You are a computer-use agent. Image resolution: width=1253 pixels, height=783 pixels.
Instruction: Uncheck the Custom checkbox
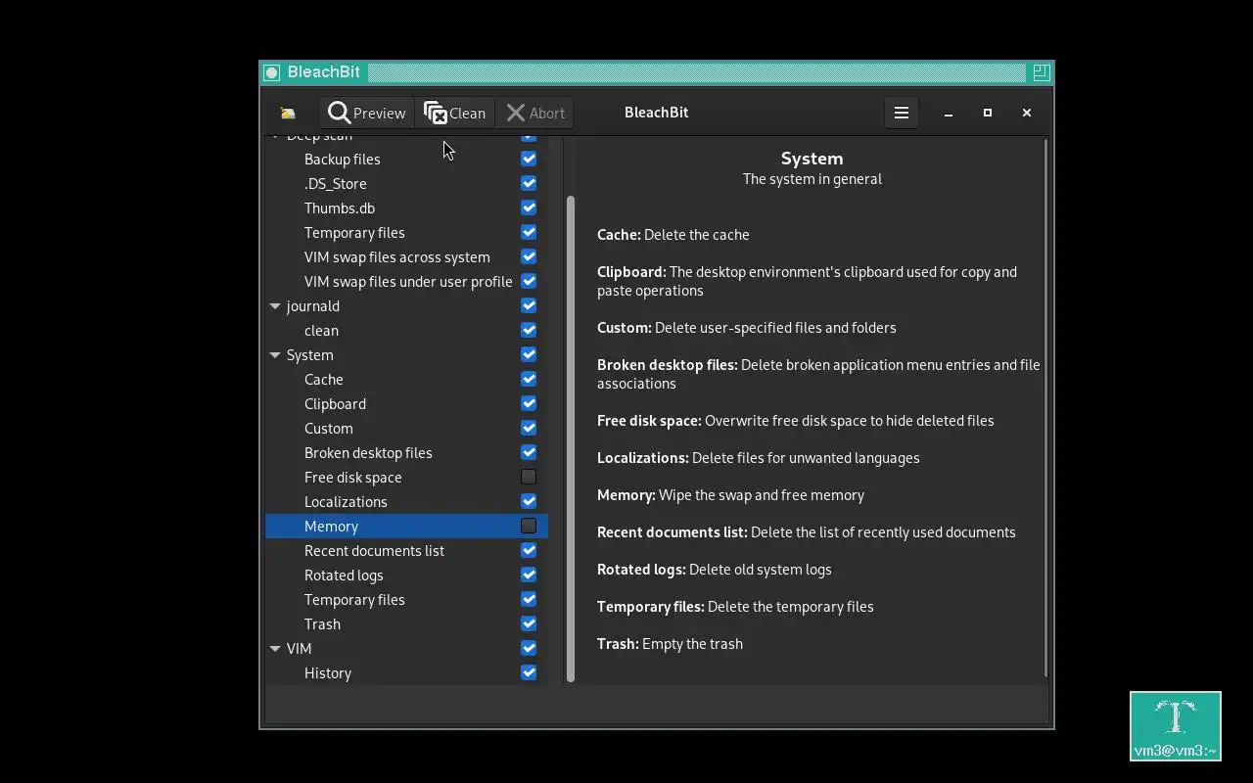pyautogui.click(x=529, y=428)
